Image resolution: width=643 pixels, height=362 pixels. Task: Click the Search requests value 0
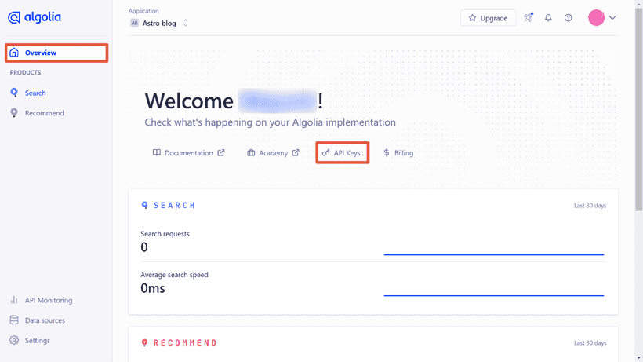(x=144, y=247)
